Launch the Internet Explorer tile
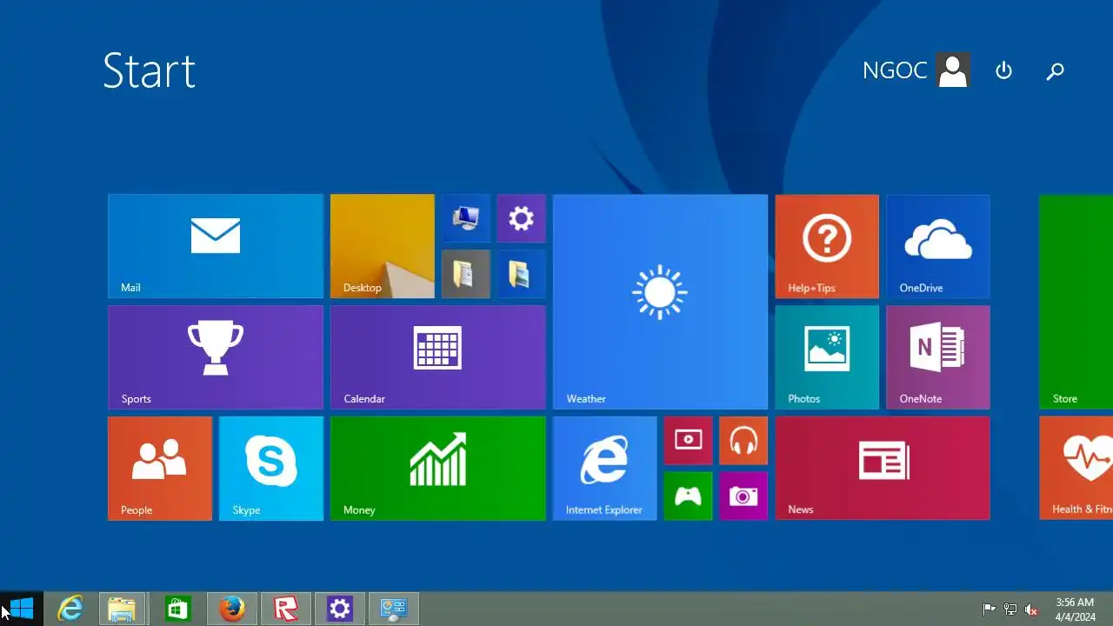 click(x=604, y=469)
